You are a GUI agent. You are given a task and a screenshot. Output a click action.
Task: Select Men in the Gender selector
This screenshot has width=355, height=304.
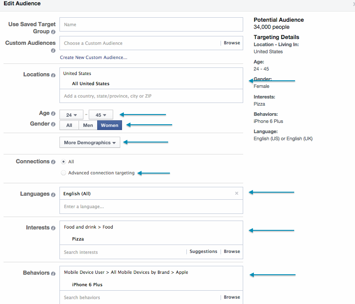87,125
